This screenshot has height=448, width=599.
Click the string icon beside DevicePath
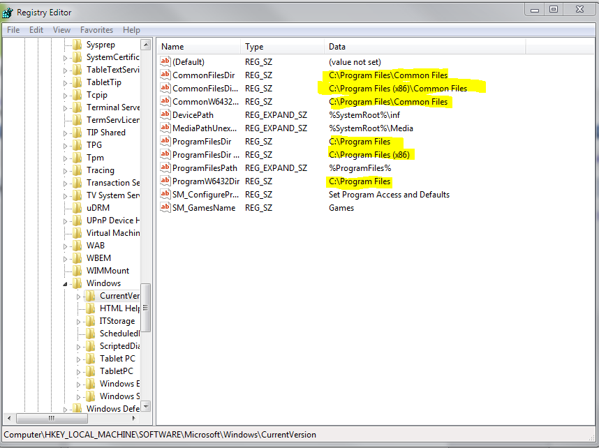pyautogui.click(x=165, y=114)
